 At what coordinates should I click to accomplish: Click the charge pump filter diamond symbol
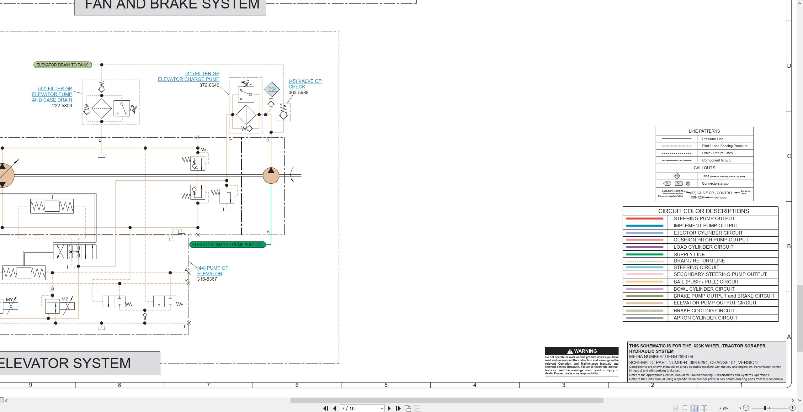246,115
